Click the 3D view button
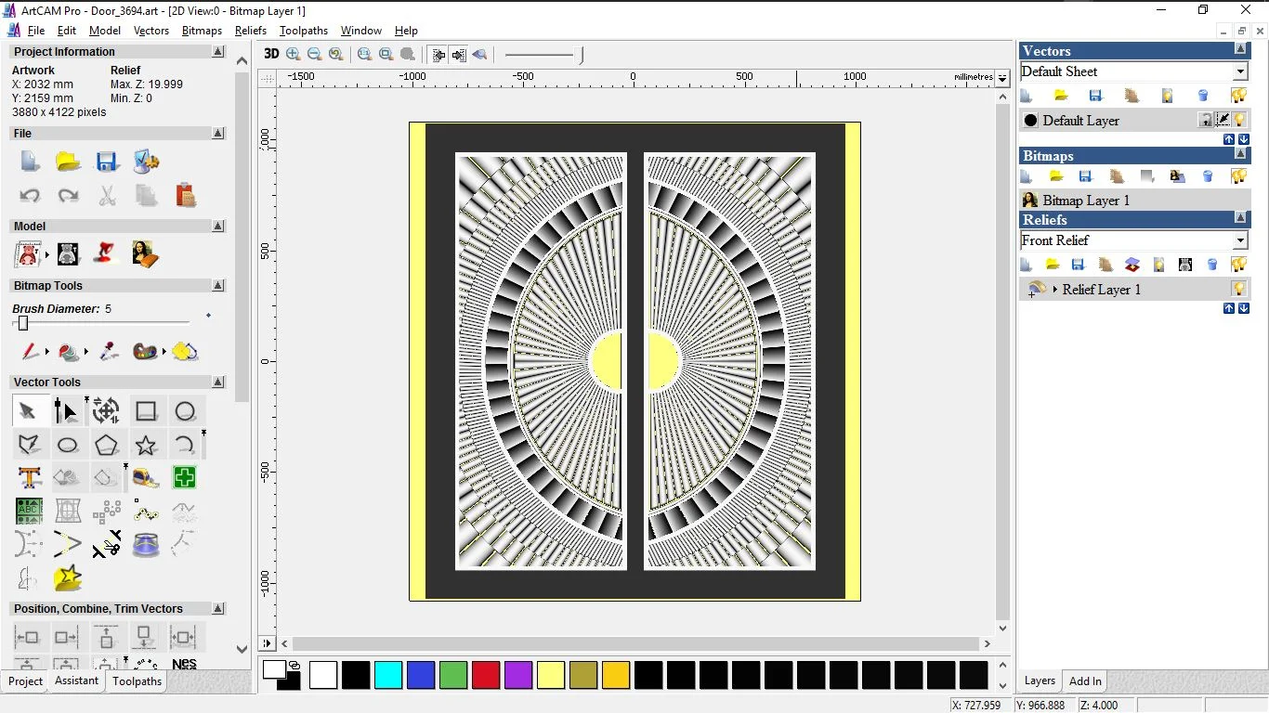This screenshot has height=713, width=1269. [x=271, y=54]
